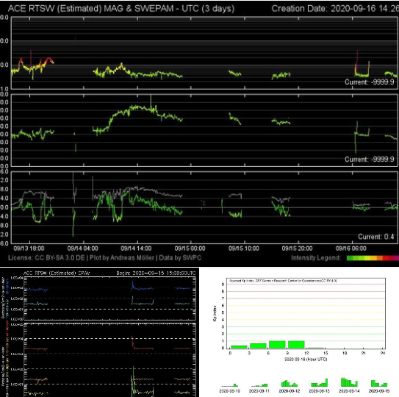Click the Kp bar for hours 0 to 3
Screen dimensions: 399x397
coord(239,347)
